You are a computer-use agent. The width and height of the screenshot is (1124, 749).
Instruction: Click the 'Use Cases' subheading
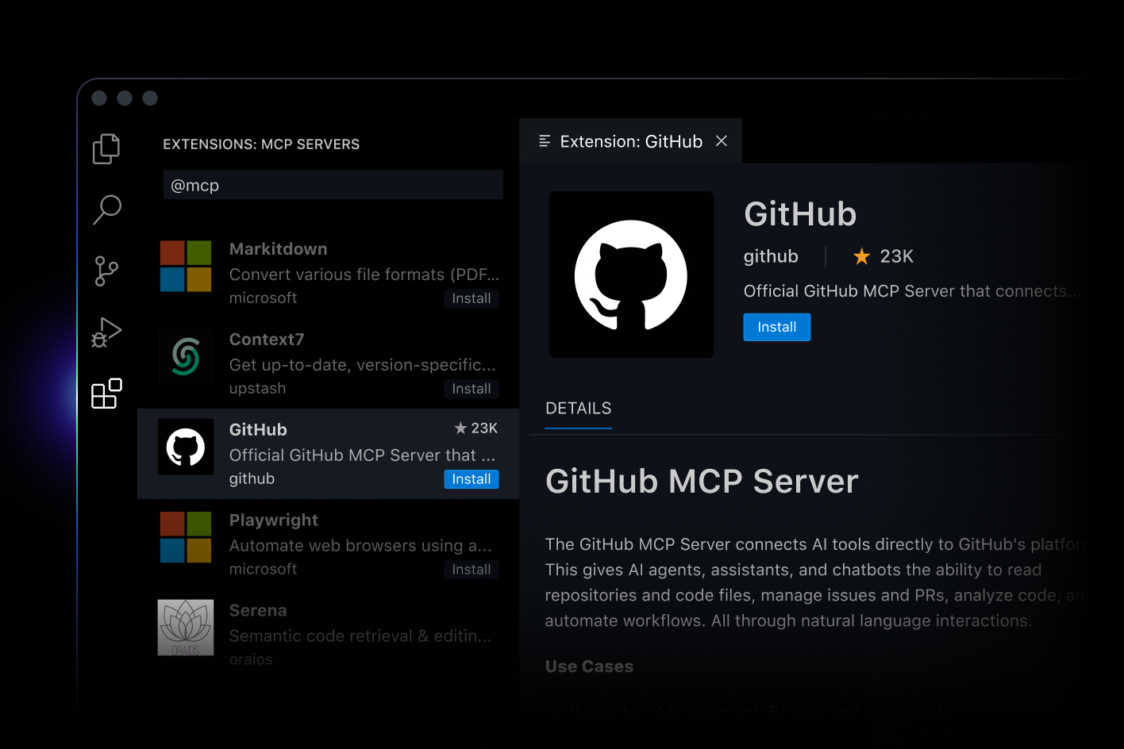(x=589, y=666)
